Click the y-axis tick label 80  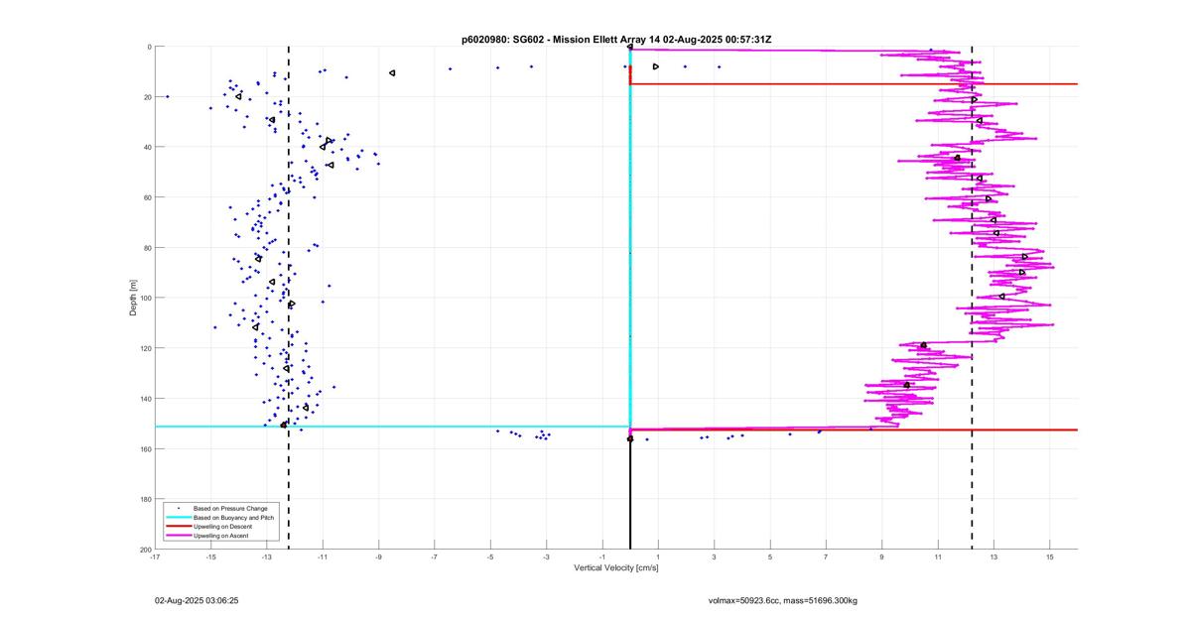pos(146,248)
